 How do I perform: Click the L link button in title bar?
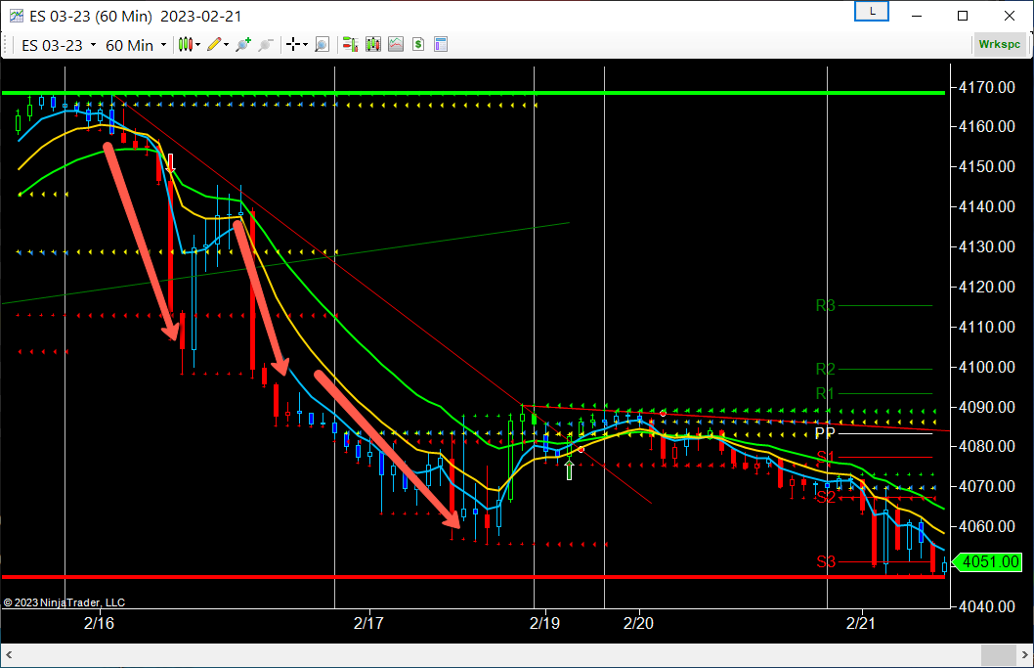[x=872, y=11]
